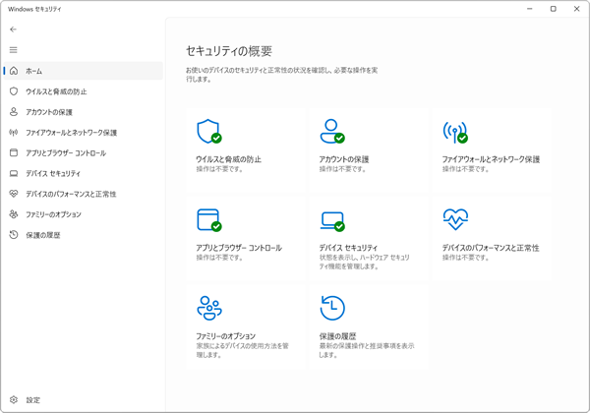The image size is (590, 413).
Task: Open 設定 at the bottom of the sidebar
Action: (x=32, y=400)
